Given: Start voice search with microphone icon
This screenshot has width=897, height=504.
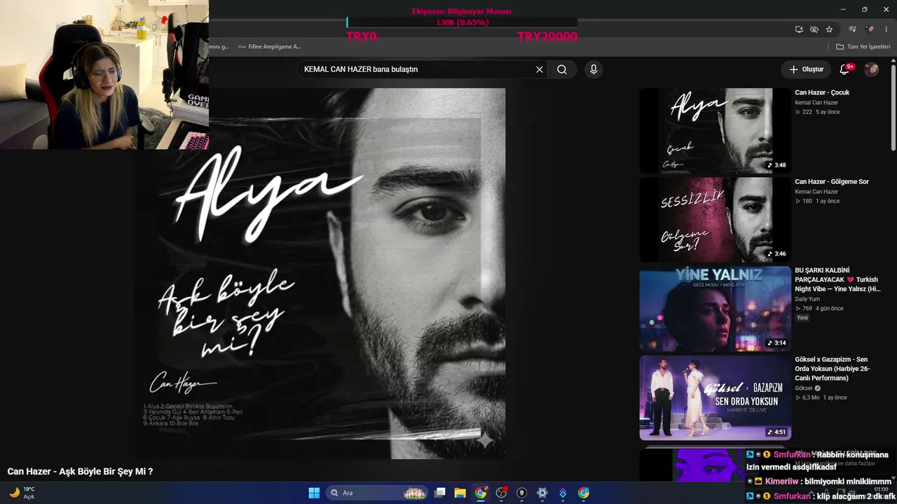Looking at the screenshot, I should pos(594,69).
